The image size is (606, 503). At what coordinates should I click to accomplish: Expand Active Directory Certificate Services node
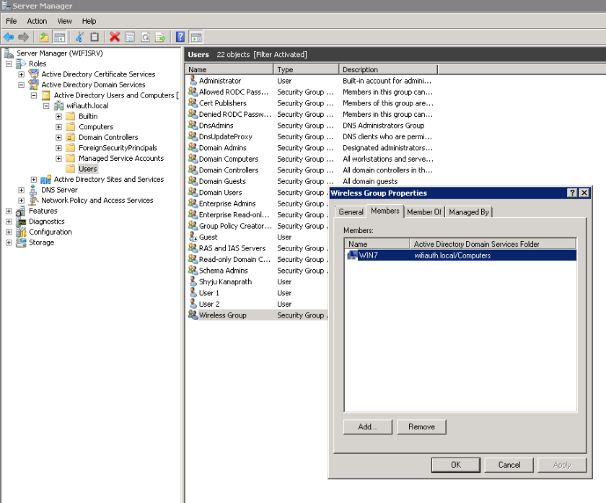[21, 74]
